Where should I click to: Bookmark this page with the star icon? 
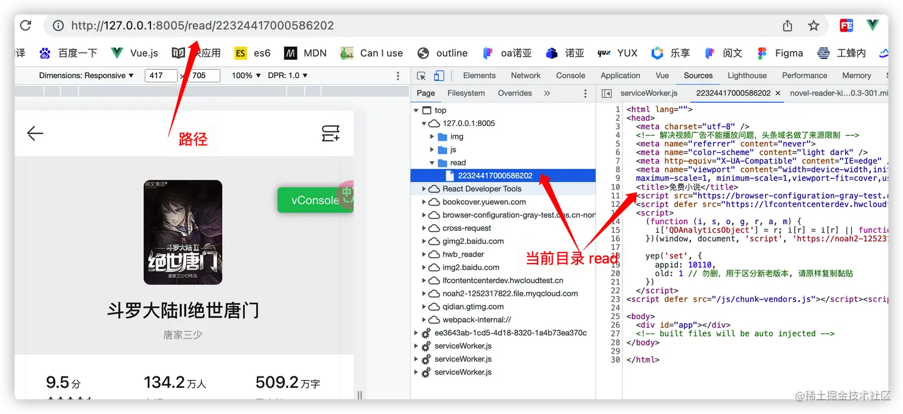point(813,26)
